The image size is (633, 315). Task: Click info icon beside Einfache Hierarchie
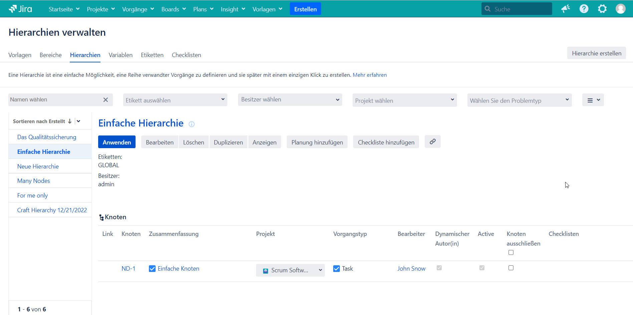[x=192, y=124]
